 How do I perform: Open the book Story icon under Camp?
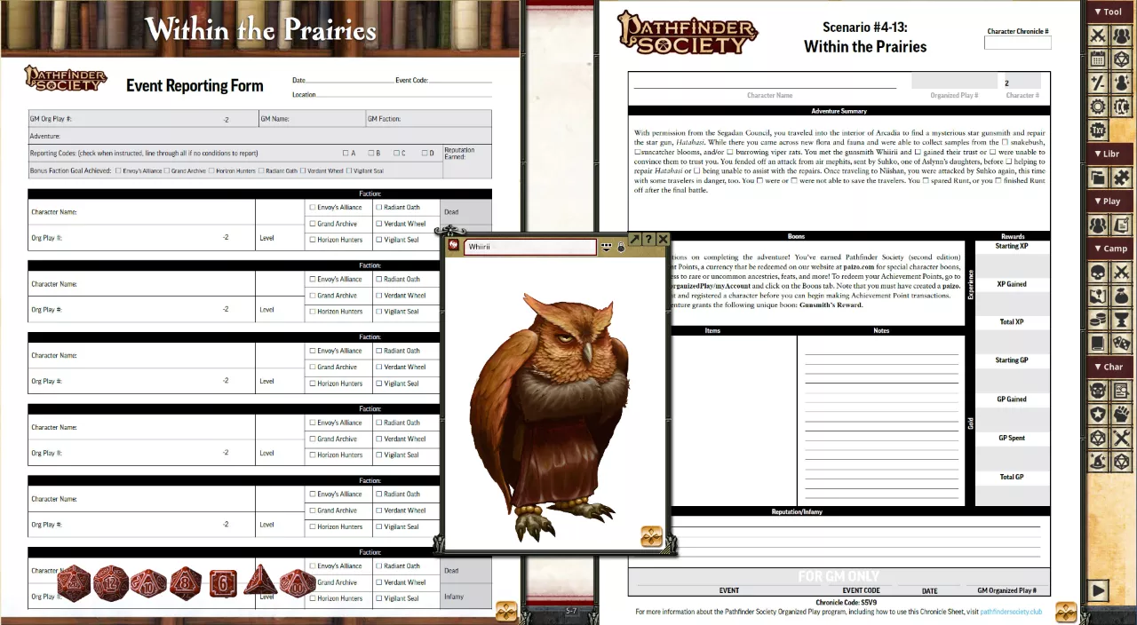pos(1098,343)
